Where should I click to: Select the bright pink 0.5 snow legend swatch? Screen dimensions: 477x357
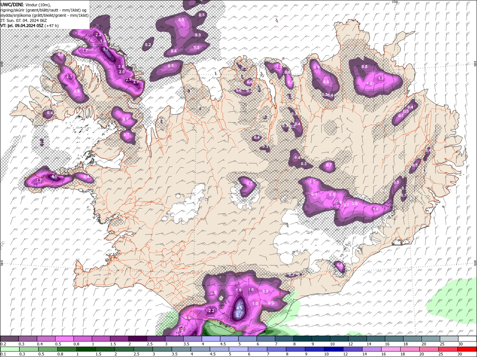coord(64,339)
